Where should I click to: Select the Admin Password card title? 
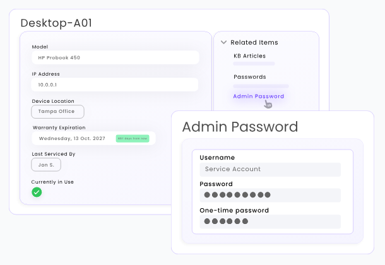click(x=240, y=127)
